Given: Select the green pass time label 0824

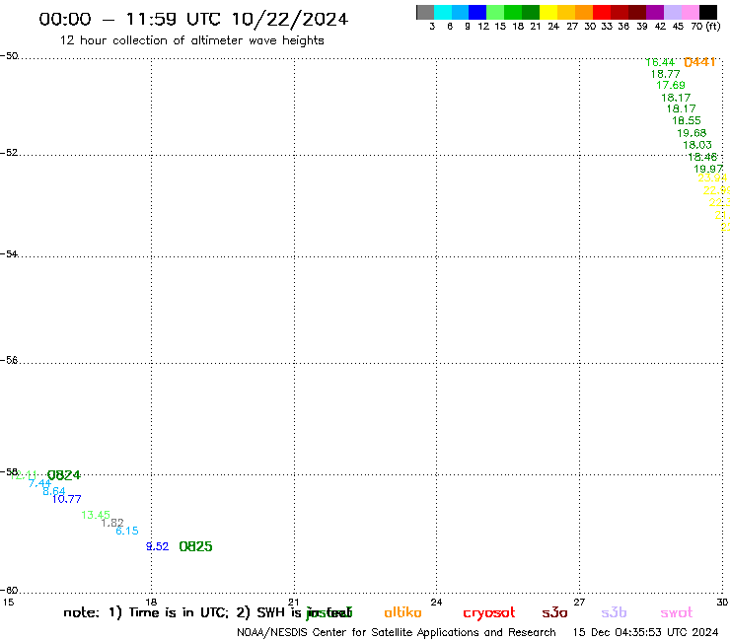Looking at the screenshot, I should point(64,475).
